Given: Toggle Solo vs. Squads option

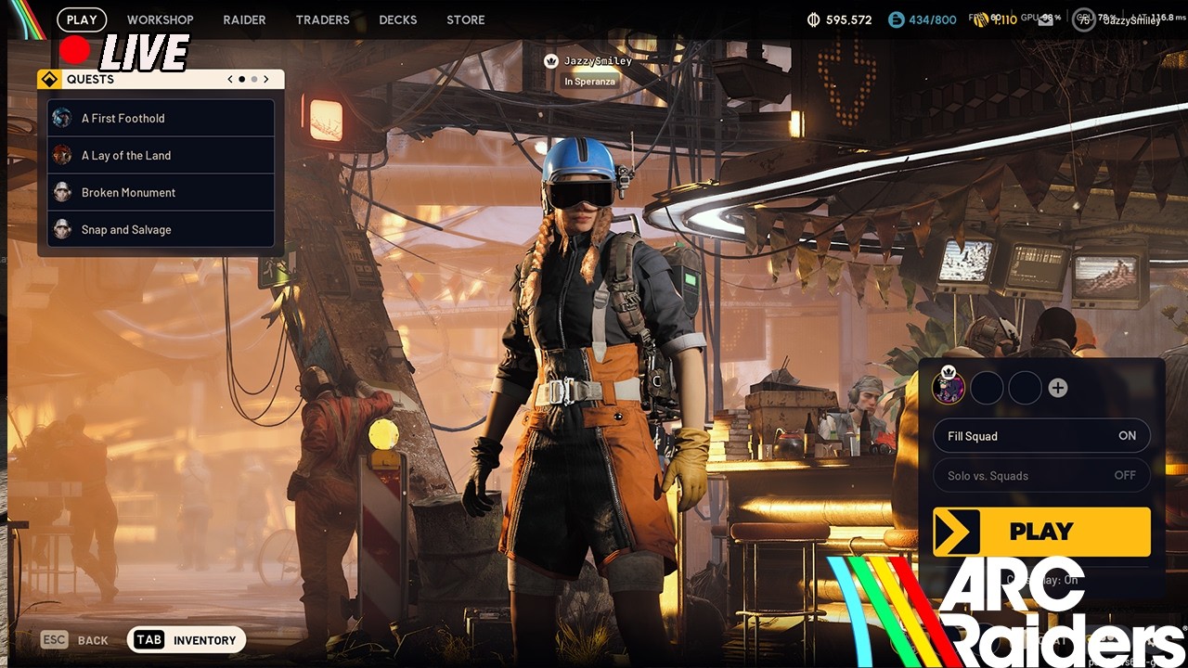Looking at the screenshot, I should [1041, 476].
